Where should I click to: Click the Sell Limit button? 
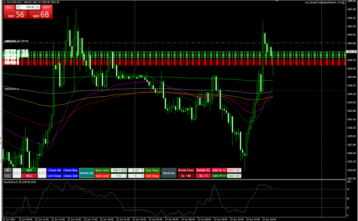pyautogui.click(x=103, y=176)
